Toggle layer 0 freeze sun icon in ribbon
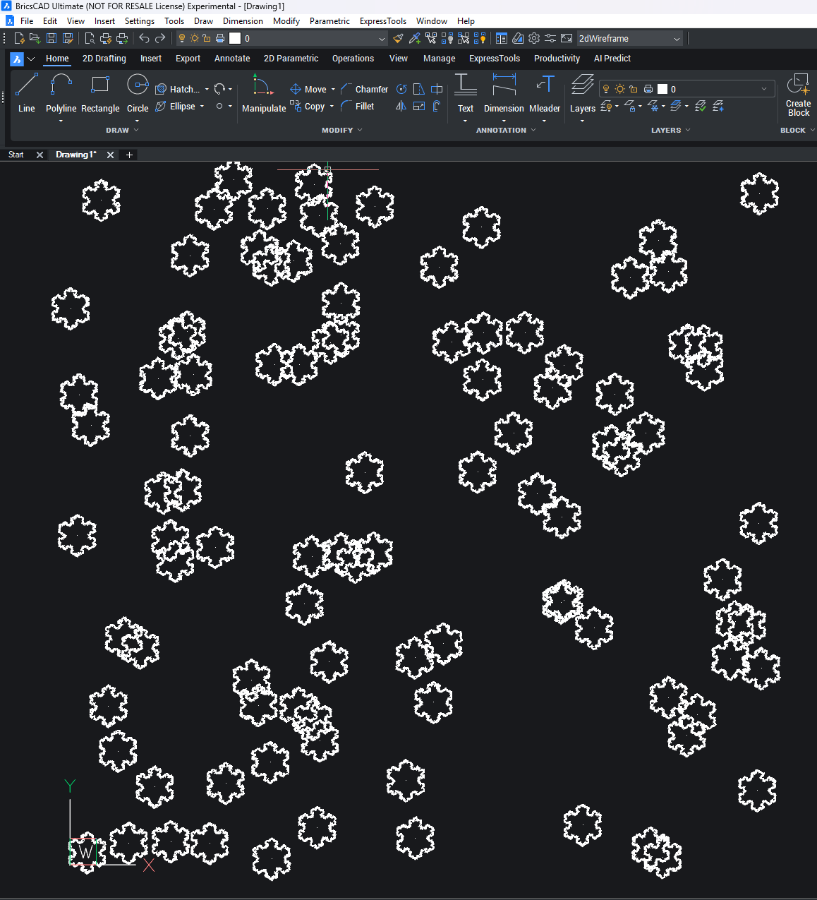 (619, 89)
